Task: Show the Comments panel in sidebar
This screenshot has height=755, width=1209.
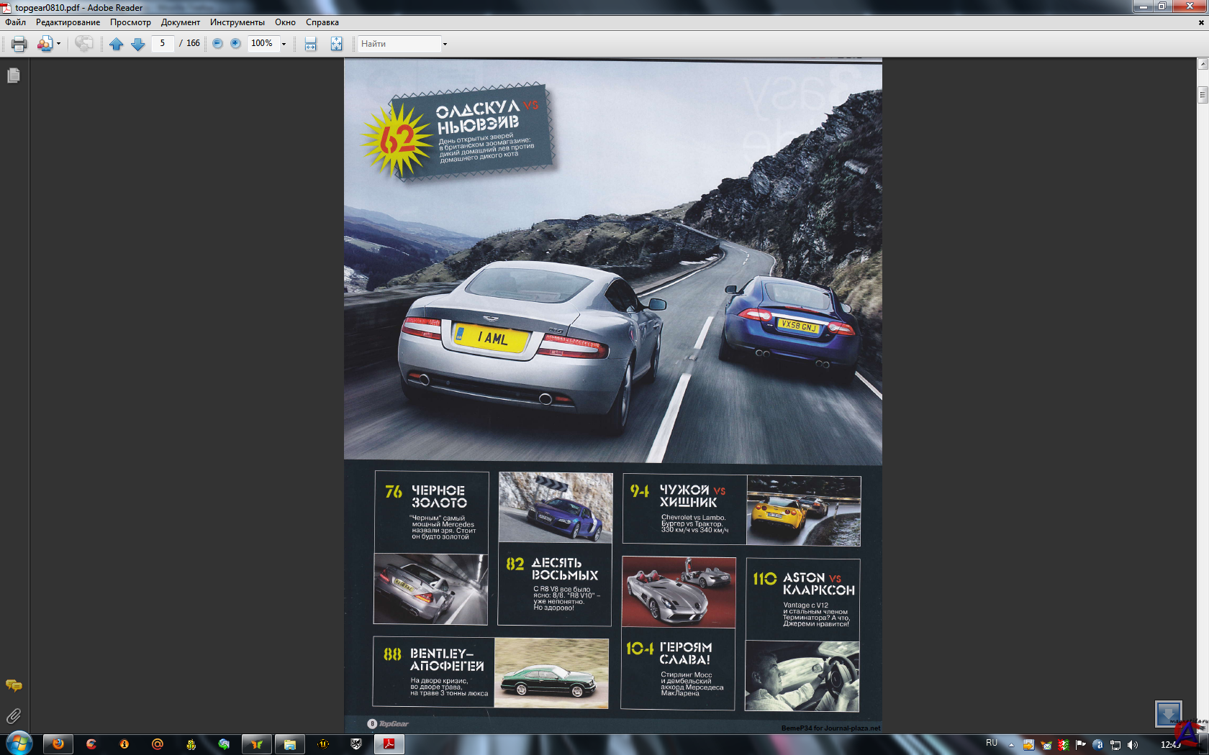Action: pyautogui.click(x=13, y=685)
